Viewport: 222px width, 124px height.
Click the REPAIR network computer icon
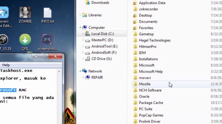click(87, 77)
